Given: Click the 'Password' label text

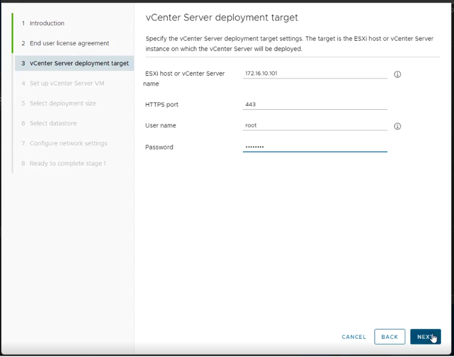Looking at the screenshot, I should tap(159, 147).
